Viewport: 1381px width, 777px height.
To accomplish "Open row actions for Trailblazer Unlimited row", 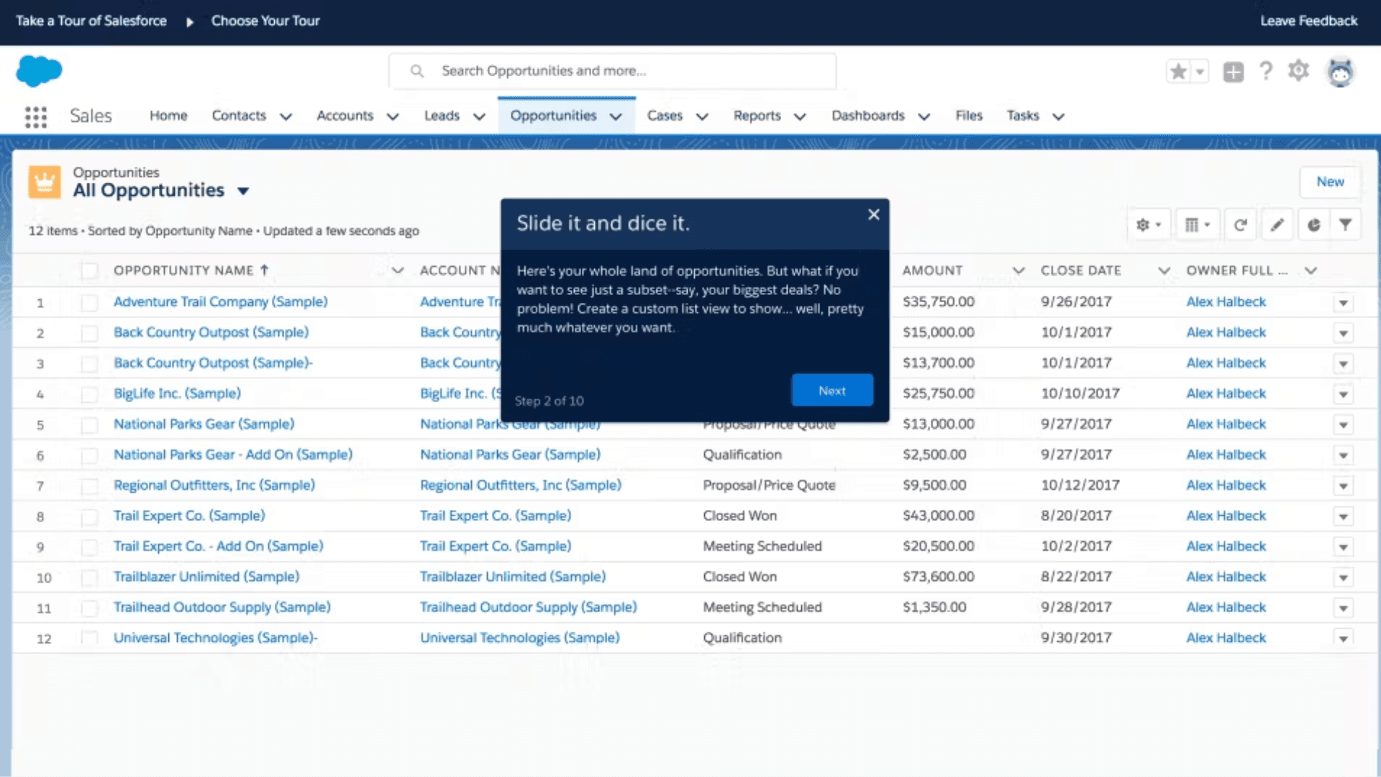I will [x=1343, y=578].
